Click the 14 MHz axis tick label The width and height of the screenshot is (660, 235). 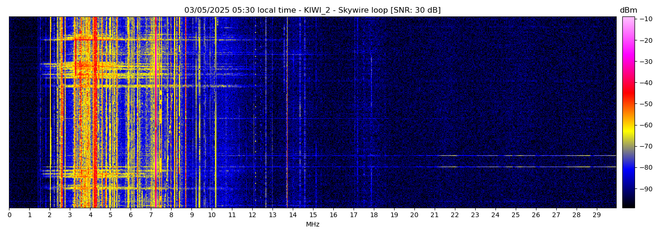[293, 215]
